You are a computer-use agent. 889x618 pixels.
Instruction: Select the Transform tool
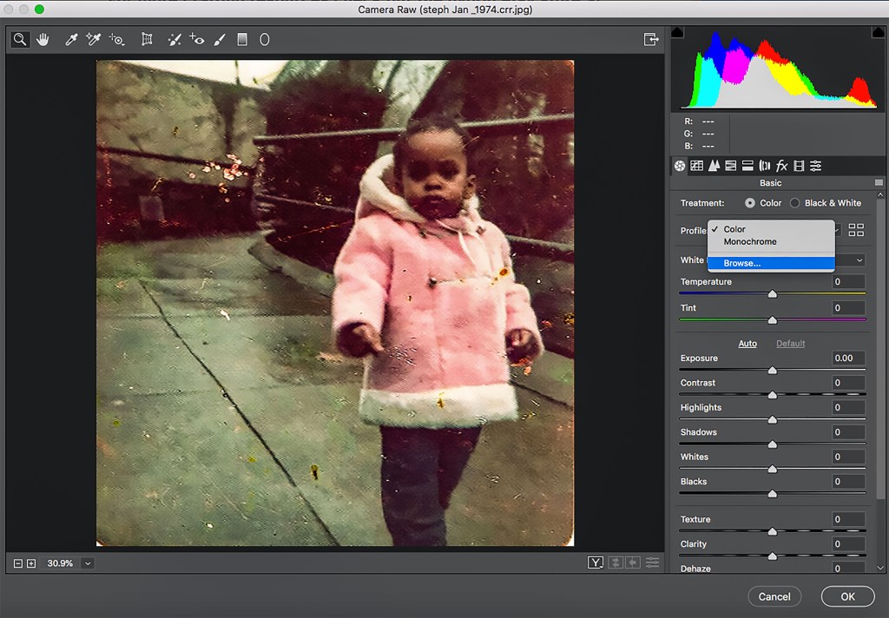click(147, 39)
